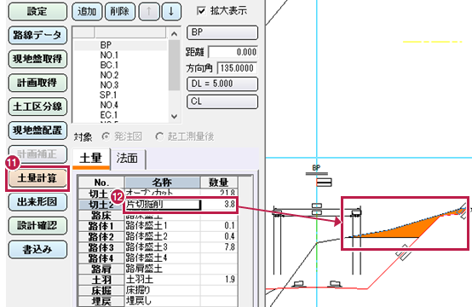
Task: Click the 追加 button
Action: [x=87, y=11]
